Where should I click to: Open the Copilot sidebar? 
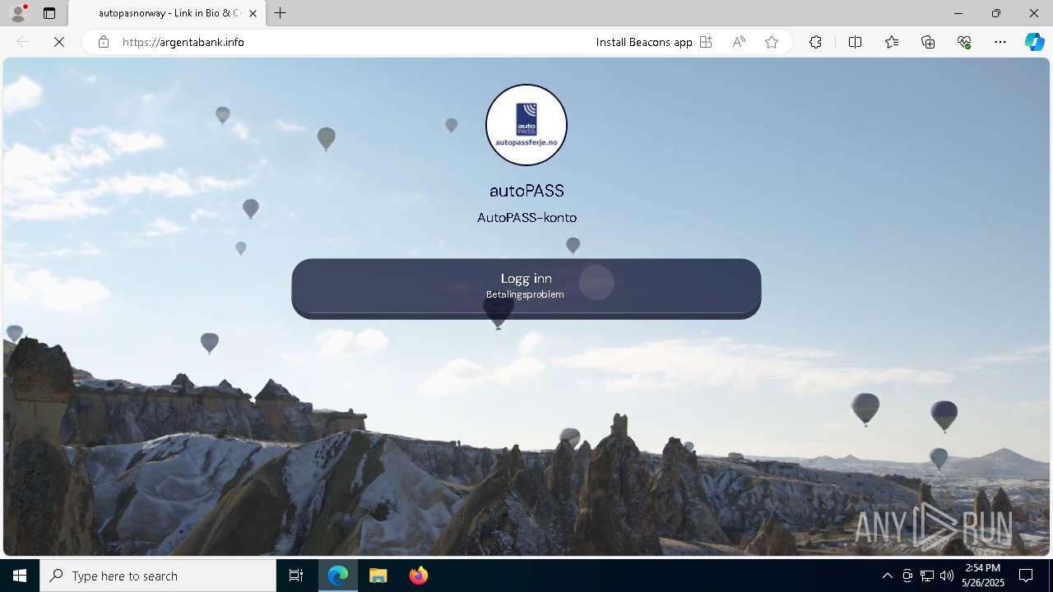[1034, 42]
